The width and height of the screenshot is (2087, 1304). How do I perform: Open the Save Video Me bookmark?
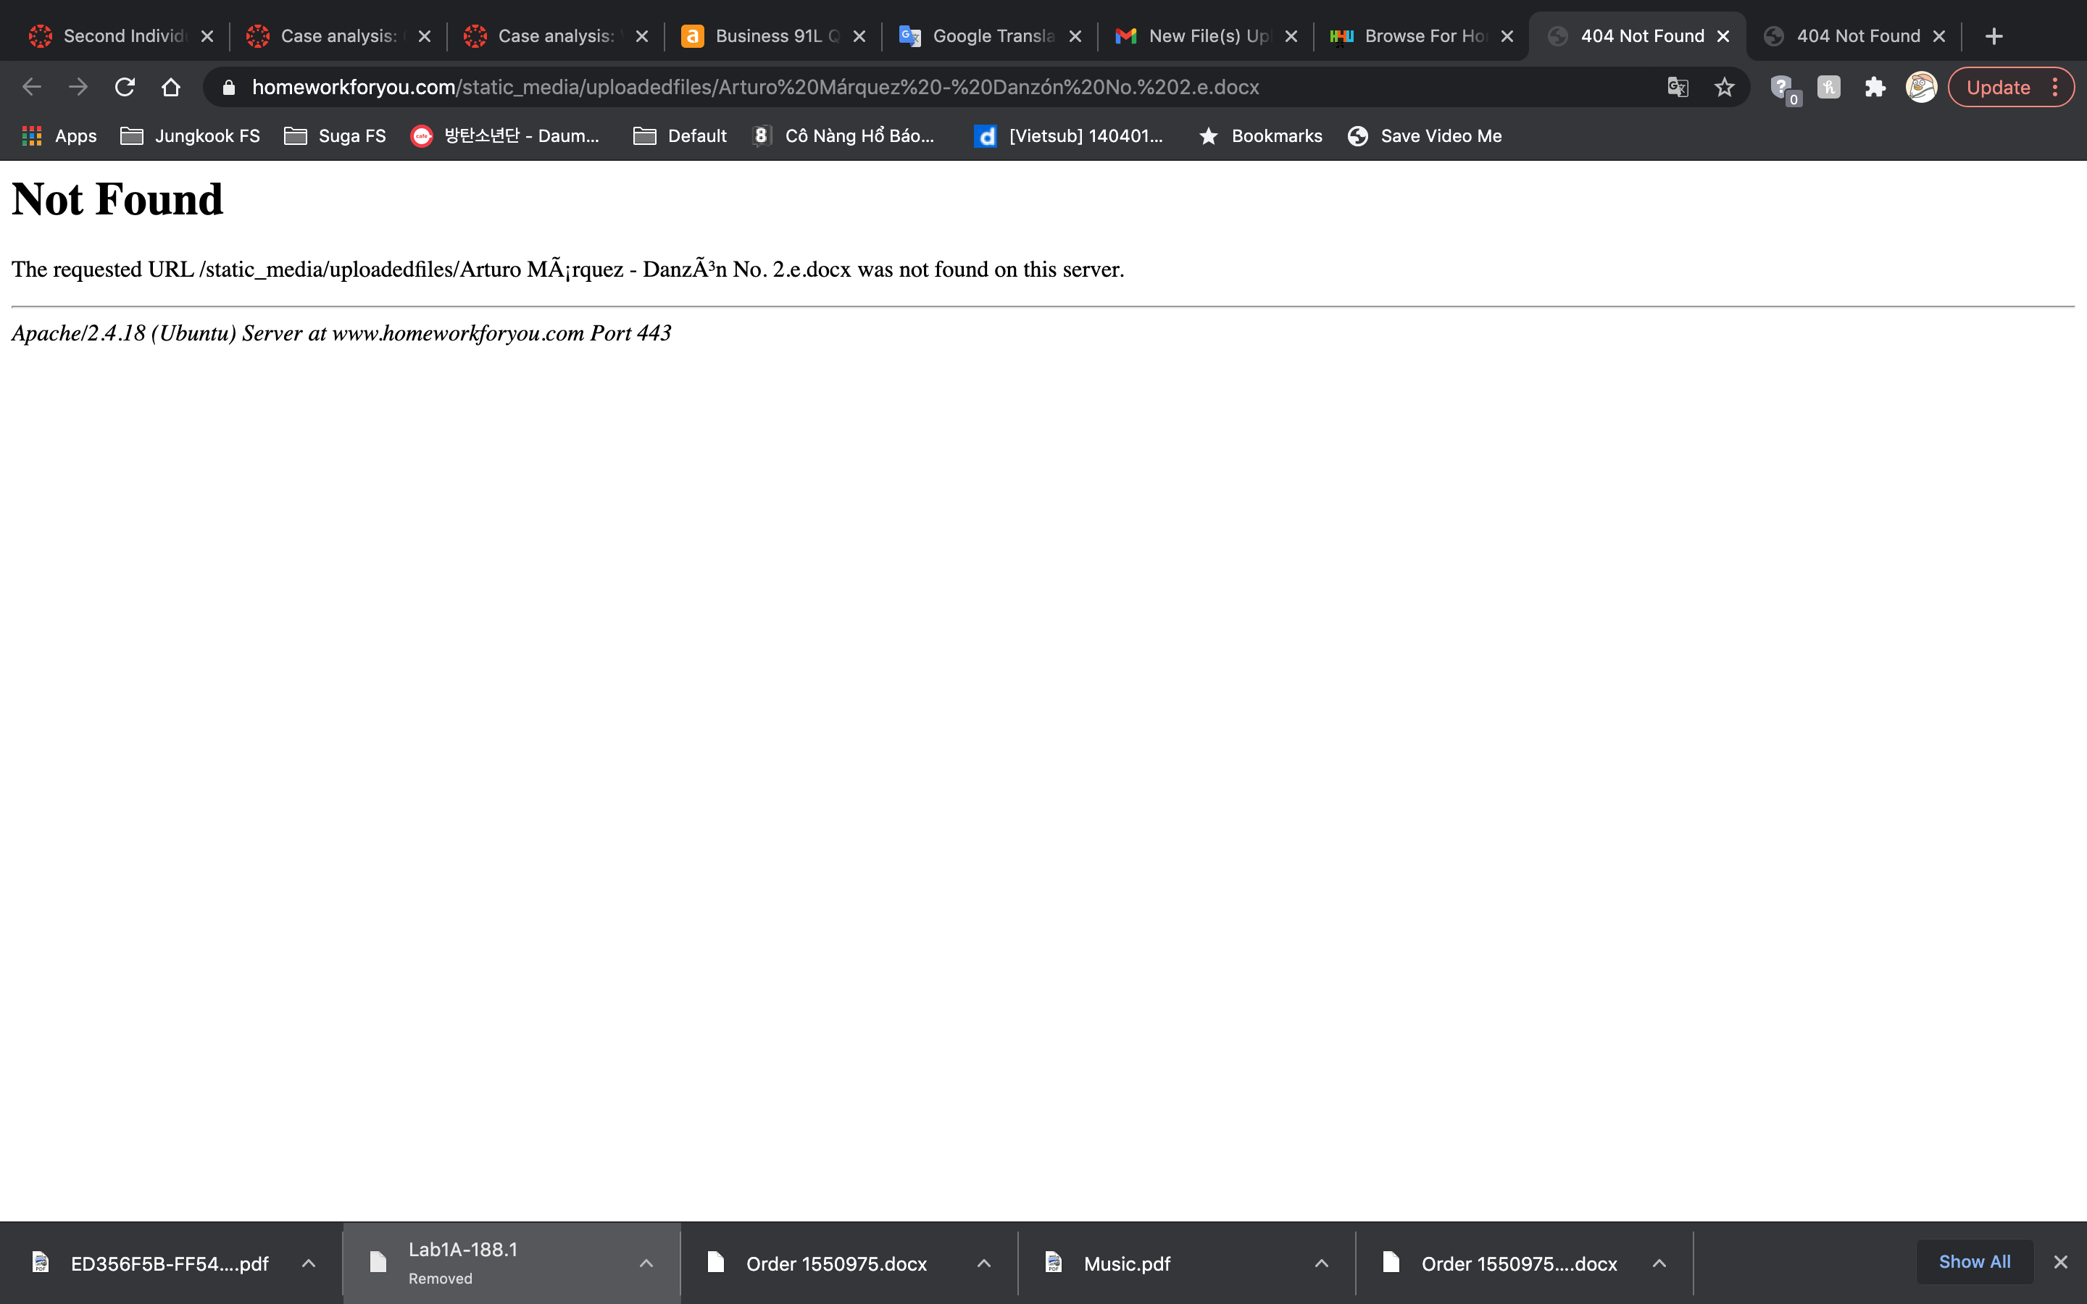1425,136
